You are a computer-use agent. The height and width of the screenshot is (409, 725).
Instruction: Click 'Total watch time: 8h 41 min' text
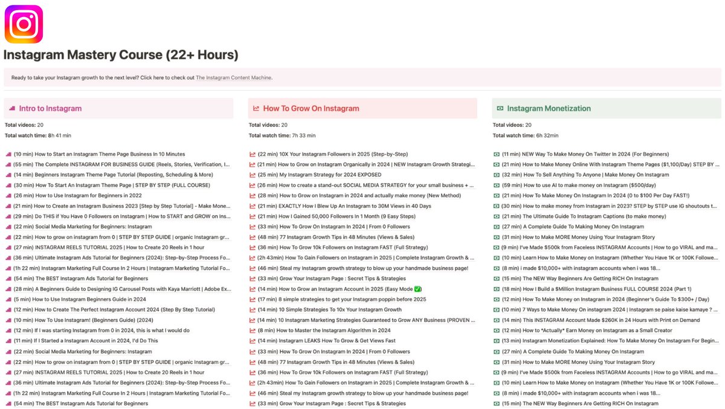click(38, 135)
